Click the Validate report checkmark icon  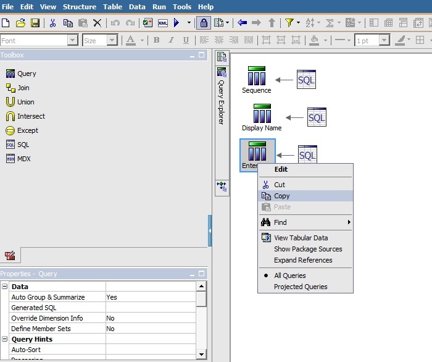pyautogui.click(x=147, y=23)
